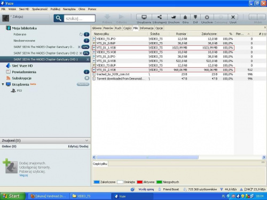Select Moja biblioteka in the sidebar
The image size is (267, 200).
pos(24,28)
